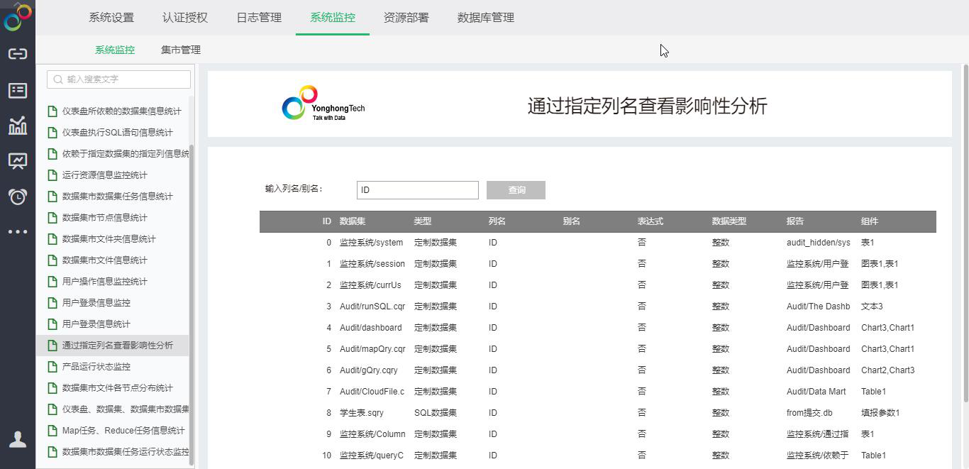Open the bar chart report icon in the sidebar
This screenshot has width=969, height=469.
[18, 126]
